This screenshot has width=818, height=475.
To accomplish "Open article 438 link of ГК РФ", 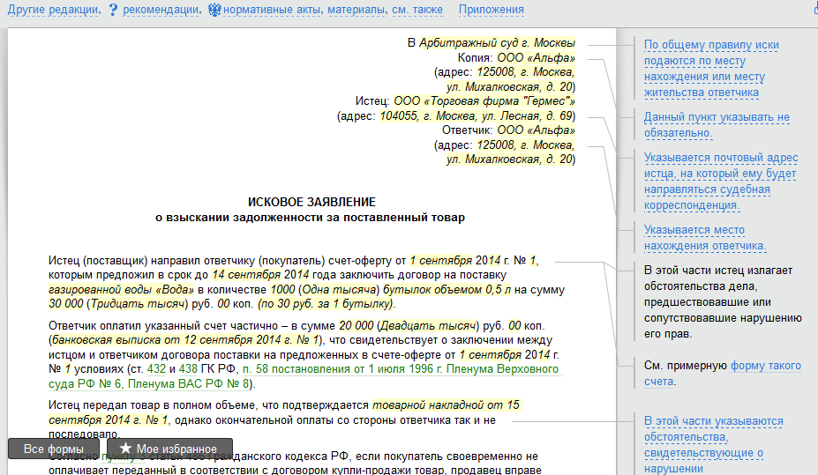I will click(x=188, y=369).
